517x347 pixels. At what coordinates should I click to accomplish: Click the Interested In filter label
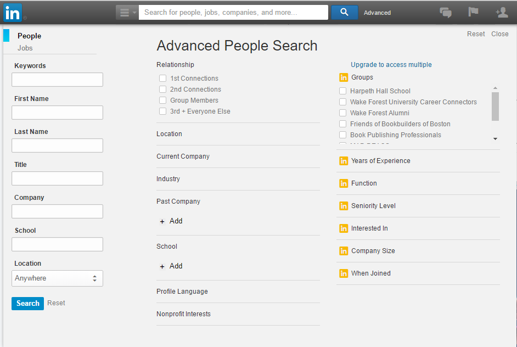click(369, 228)
